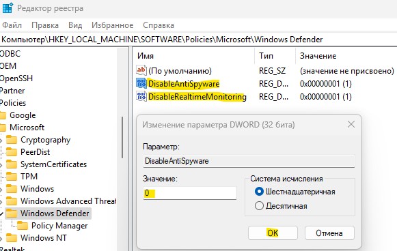Select the DisableAntiSpyware value name

(x=184, y=84)
